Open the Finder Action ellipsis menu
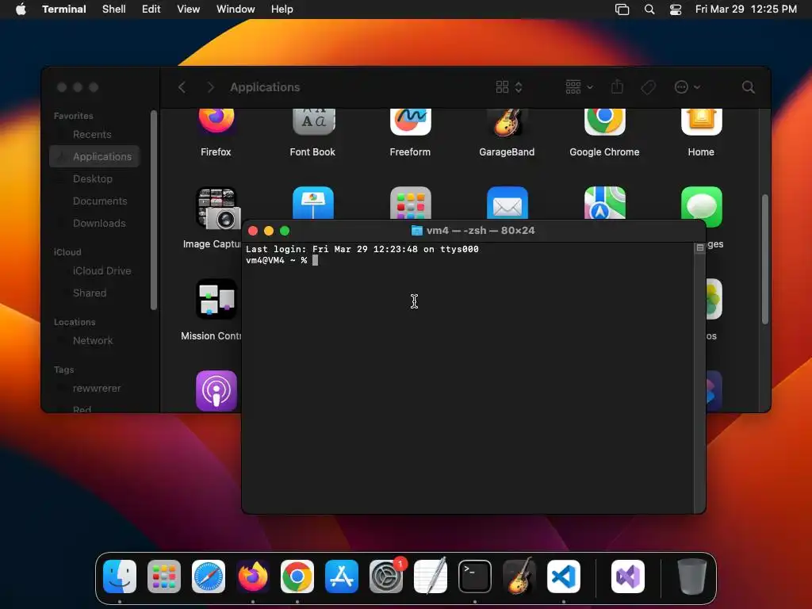The height and width of the screenshot is (609, 812). click(x=688, y=87)
